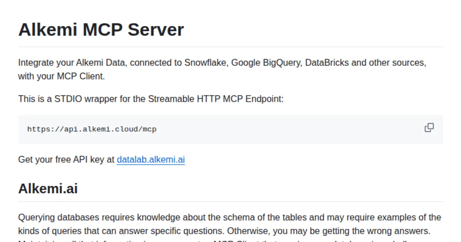Click the STDIO wrapper description paragraph
This screenshot has width=461, height=242.
pyautogui.click(x=151, y=99)
